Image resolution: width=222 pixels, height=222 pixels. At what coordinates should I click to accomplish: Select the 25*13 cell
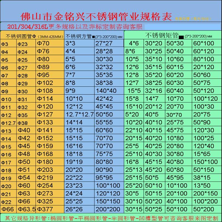tap(134, 170)
